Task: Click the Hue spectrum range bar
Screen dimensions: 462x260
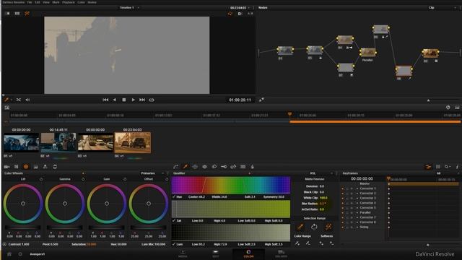Action: 231,185
